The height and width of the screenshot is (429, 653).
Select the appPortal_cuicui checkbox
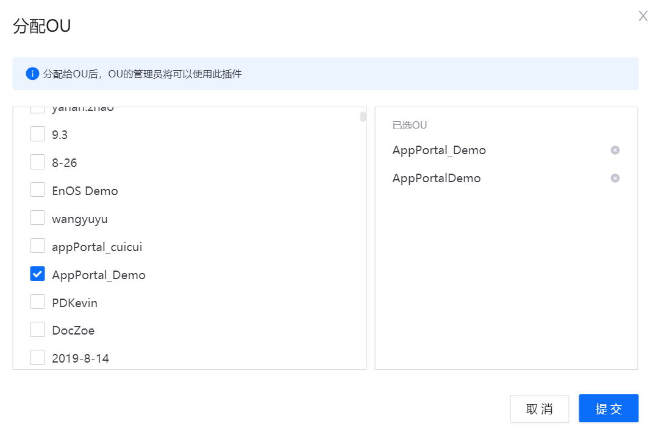(x=37, y=246)
